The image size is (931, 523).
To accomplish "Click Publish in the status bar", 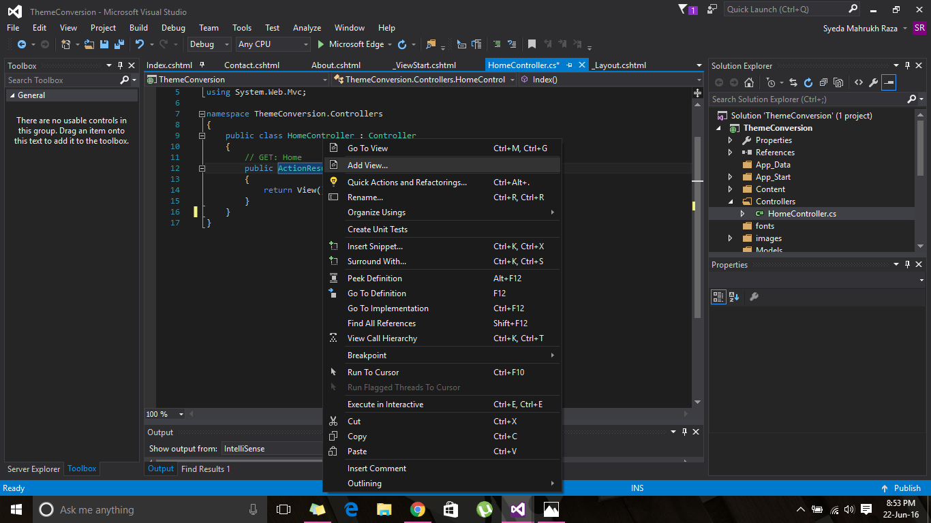I will (x=901, y=488).
